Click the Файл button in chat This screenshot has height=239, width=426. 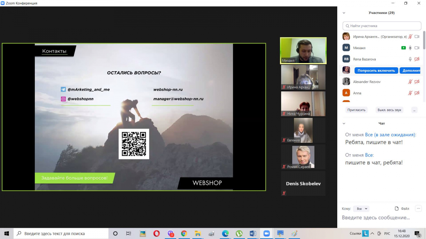[402, 209]
